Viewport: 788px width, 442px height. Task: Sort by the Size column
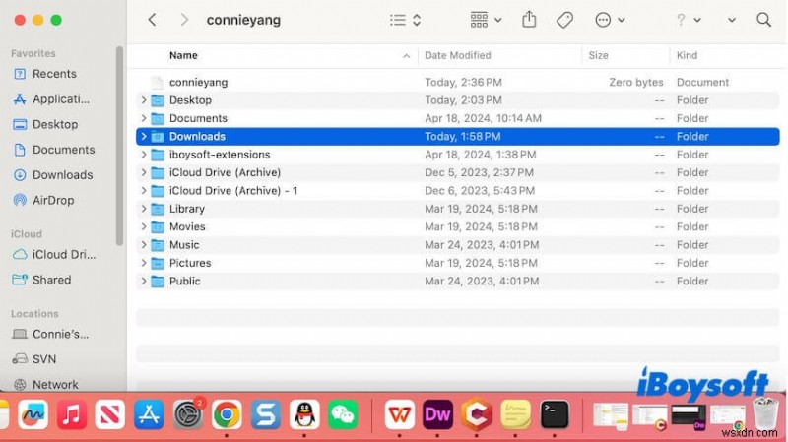pyautogui.click(x=598, y=55)
